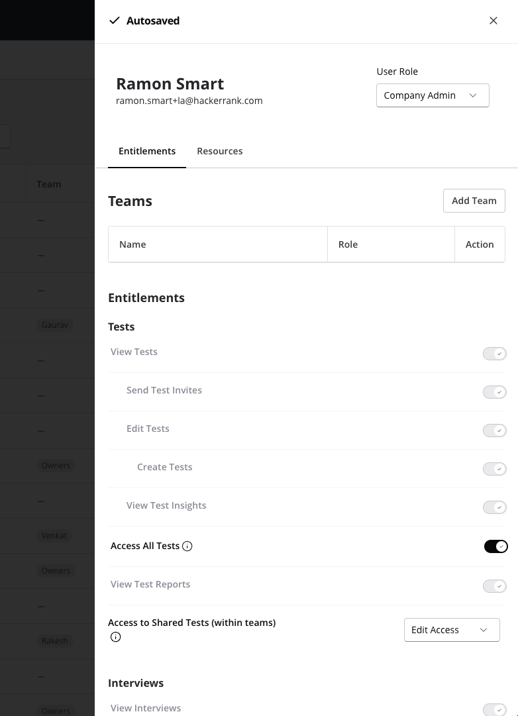Expand the Edit Access dropdown

(452, 630)
